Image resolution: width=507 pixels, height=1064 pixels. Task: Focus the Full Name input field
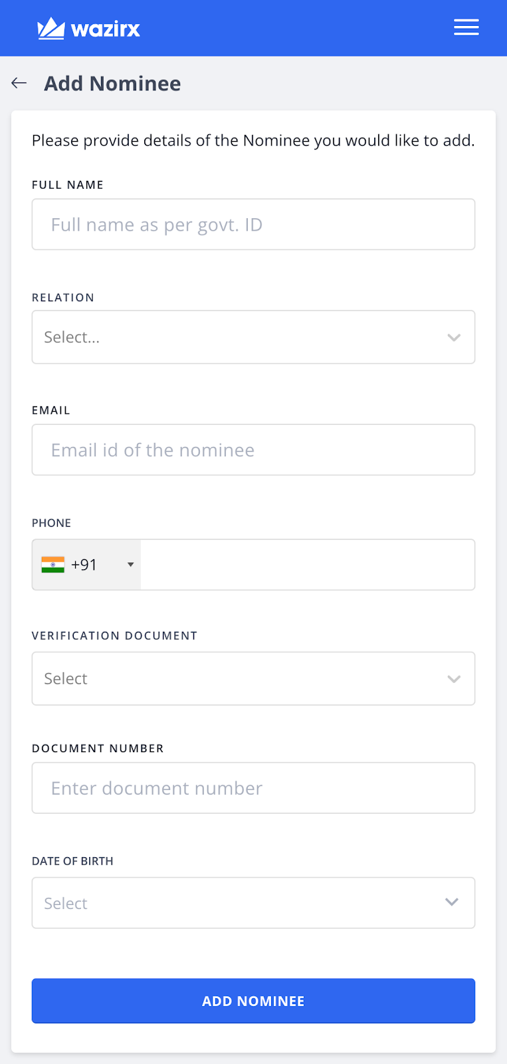253,225
